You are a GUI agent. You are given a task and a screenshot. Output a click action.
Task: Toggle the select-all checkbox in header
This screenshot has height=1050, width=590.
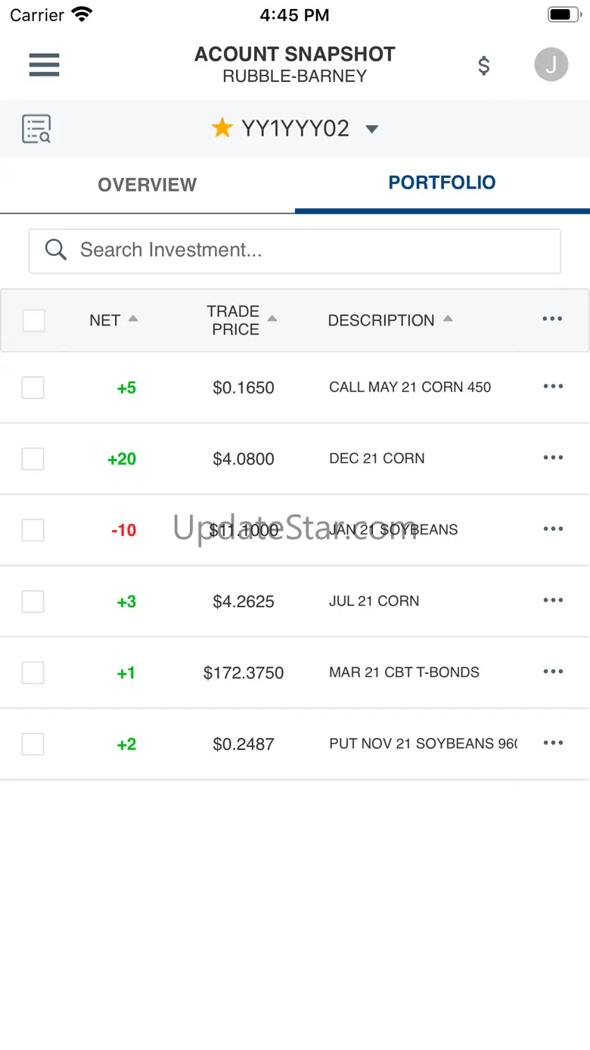(33, 320)
